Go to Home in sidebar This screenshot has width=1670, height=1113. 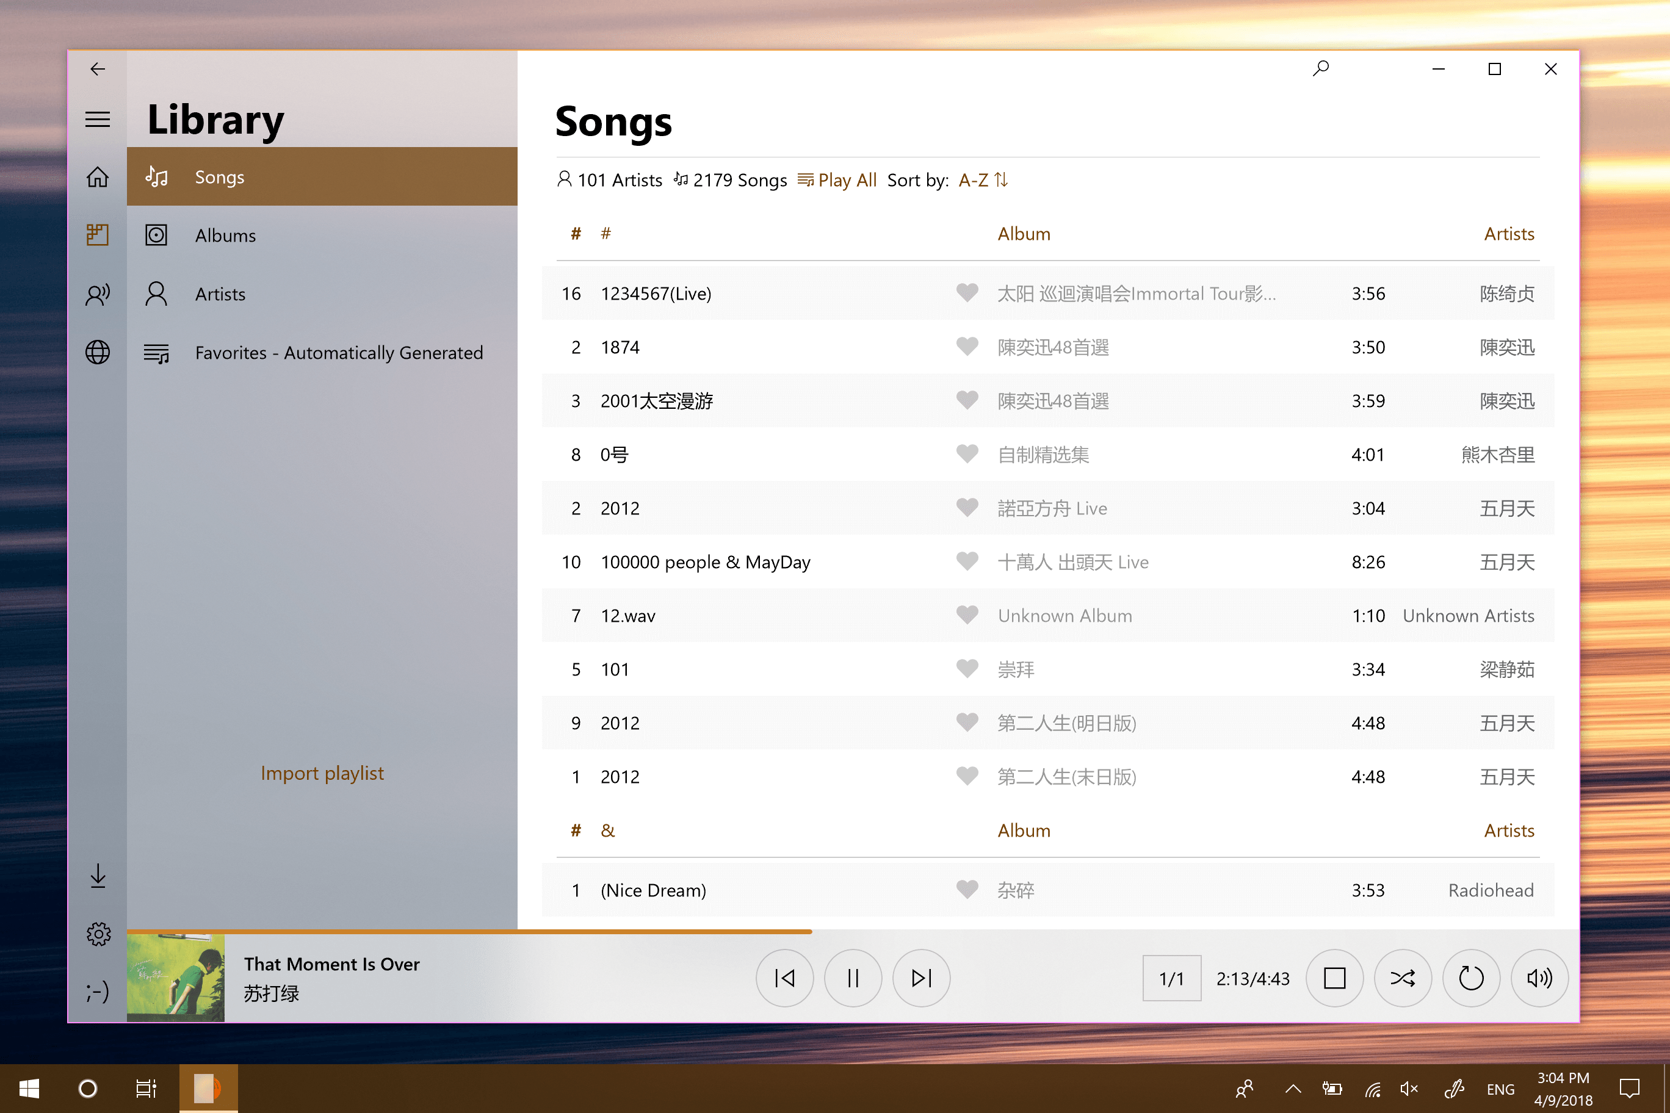coord(97,177)
